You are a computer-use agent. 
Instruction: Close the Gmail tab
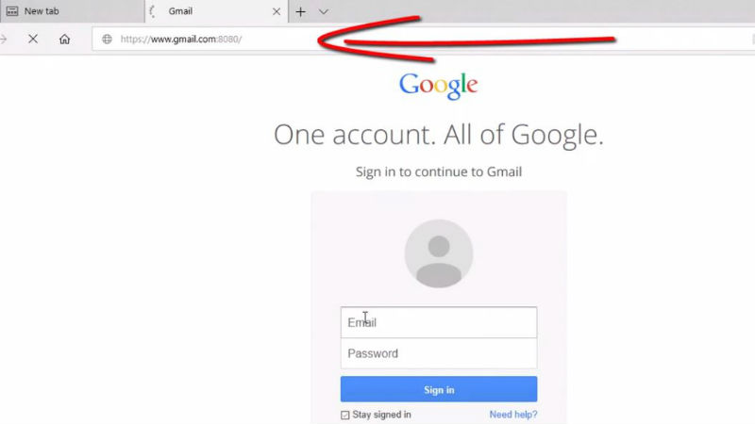pyautogui.click(x=277, y=11)
